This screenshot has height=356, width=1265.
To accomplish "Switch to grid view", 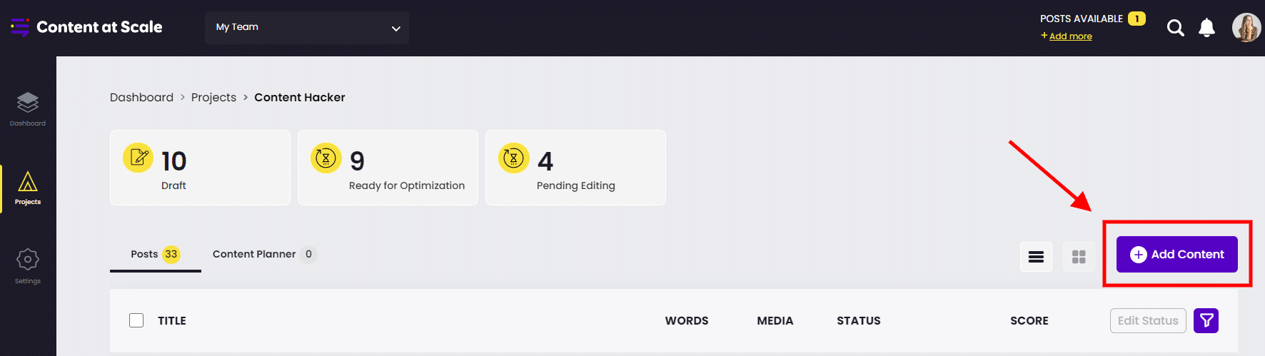I will point(1079,257).
